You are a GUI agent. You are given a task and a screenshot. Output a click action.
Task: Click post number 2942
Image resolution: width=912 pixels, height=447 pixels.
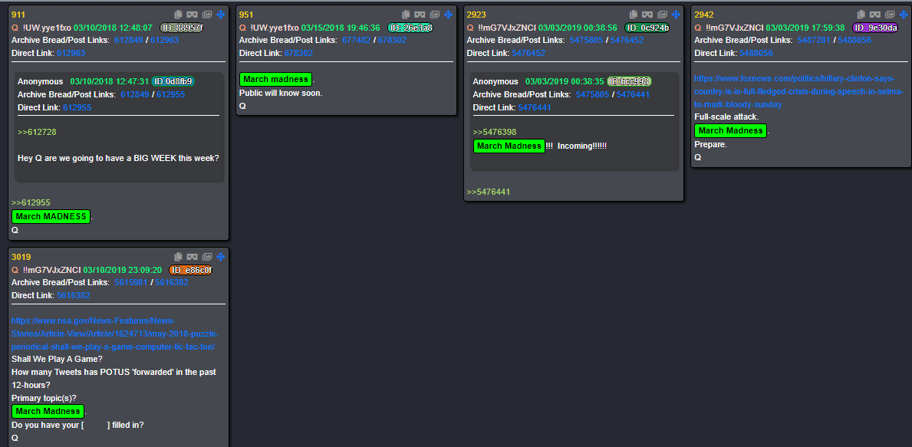[x=704, y=15]
